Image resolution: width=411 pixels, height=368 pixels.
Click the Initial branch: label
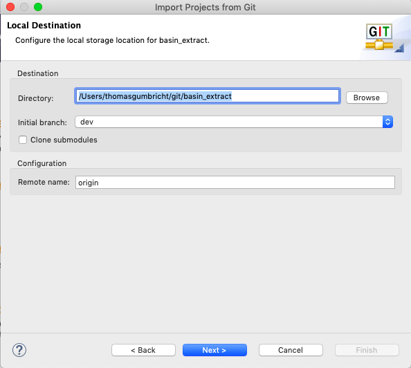42,122
